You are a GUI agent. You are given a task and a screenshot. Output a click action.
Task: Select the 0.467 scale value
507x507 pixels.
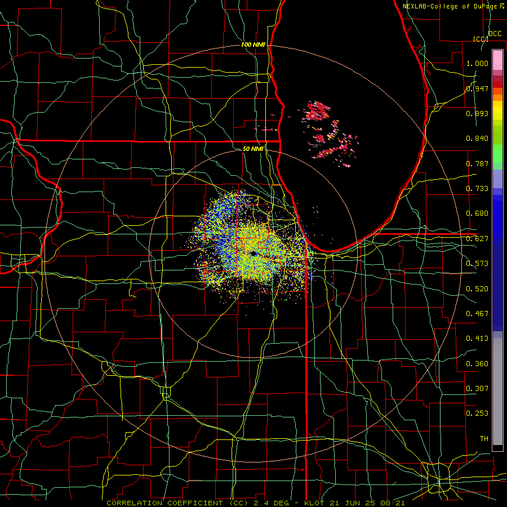(477, 314)
